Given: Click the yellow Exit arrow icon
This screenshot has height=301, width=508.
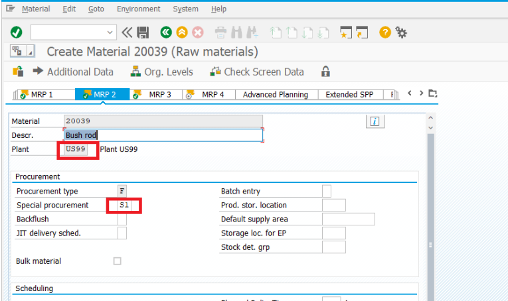Looking at the screenshot, I should pos(181,32).
